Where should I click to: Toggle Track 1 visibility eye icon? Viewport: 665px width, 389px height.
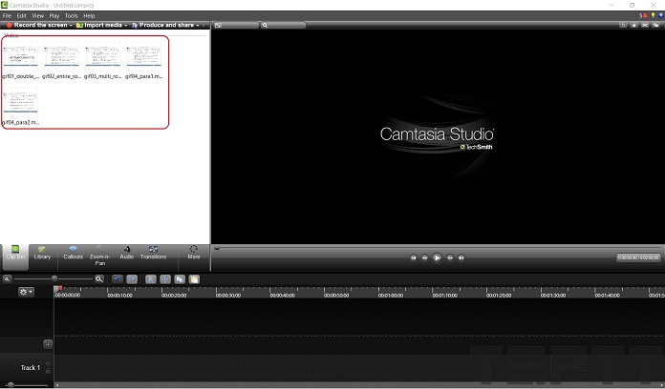[48, 363]
